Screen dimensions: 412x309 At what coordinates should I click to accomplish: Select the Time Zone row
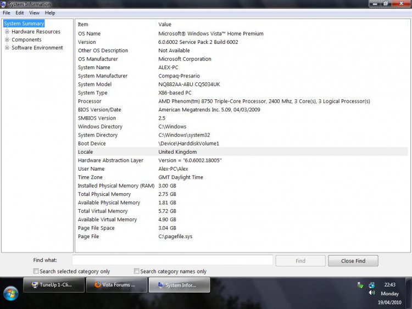click(242, 177)
